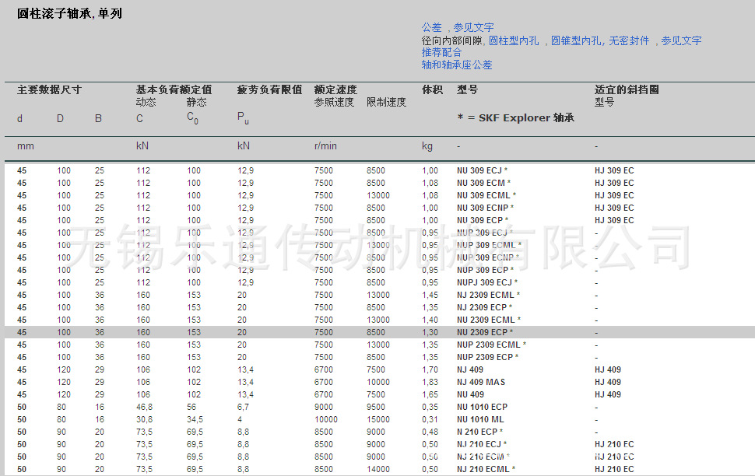Viewport: 755px width, 476px height.
Task: Click dynamic load 46,8 in NU 1010 ECP row
Action: pyautogui.click(x=145, y=407)
